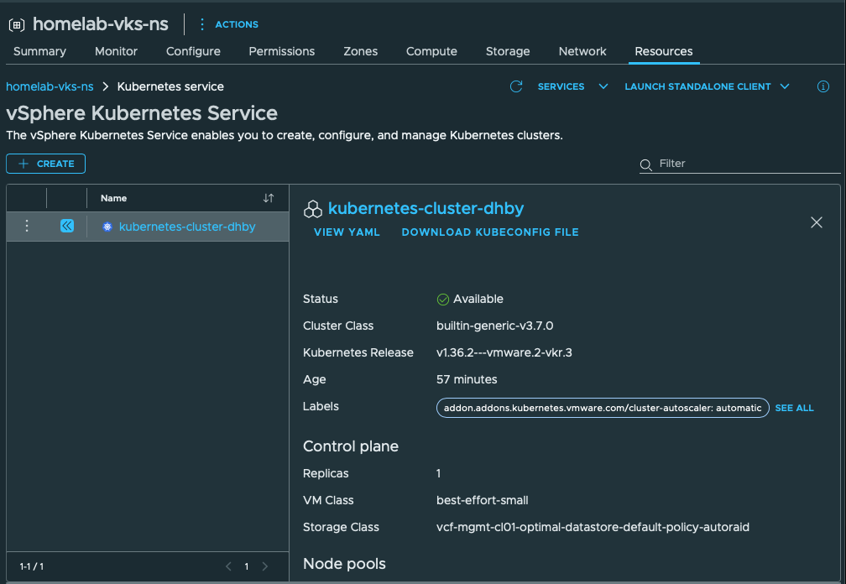Click the info icon at top right
This screenshot has width=846, height=584.
822,86
